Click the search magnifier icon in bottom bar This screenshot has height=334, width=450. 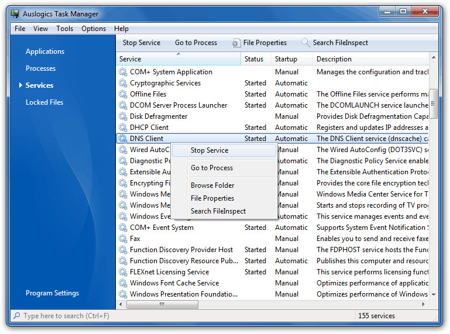coord(17,316)
